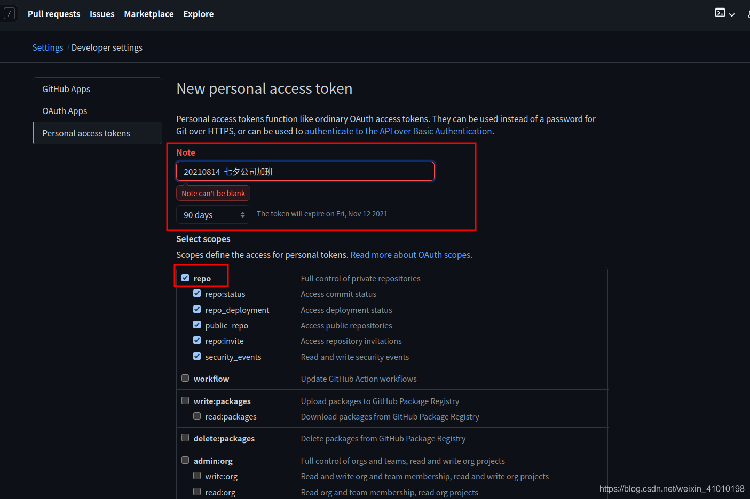Toggle the delete:packages checkbox
Screen dimensions: 750x499
(x=185, y=438)
